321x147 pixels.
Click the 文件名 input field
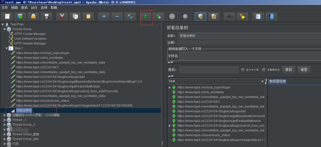(250, 56)
